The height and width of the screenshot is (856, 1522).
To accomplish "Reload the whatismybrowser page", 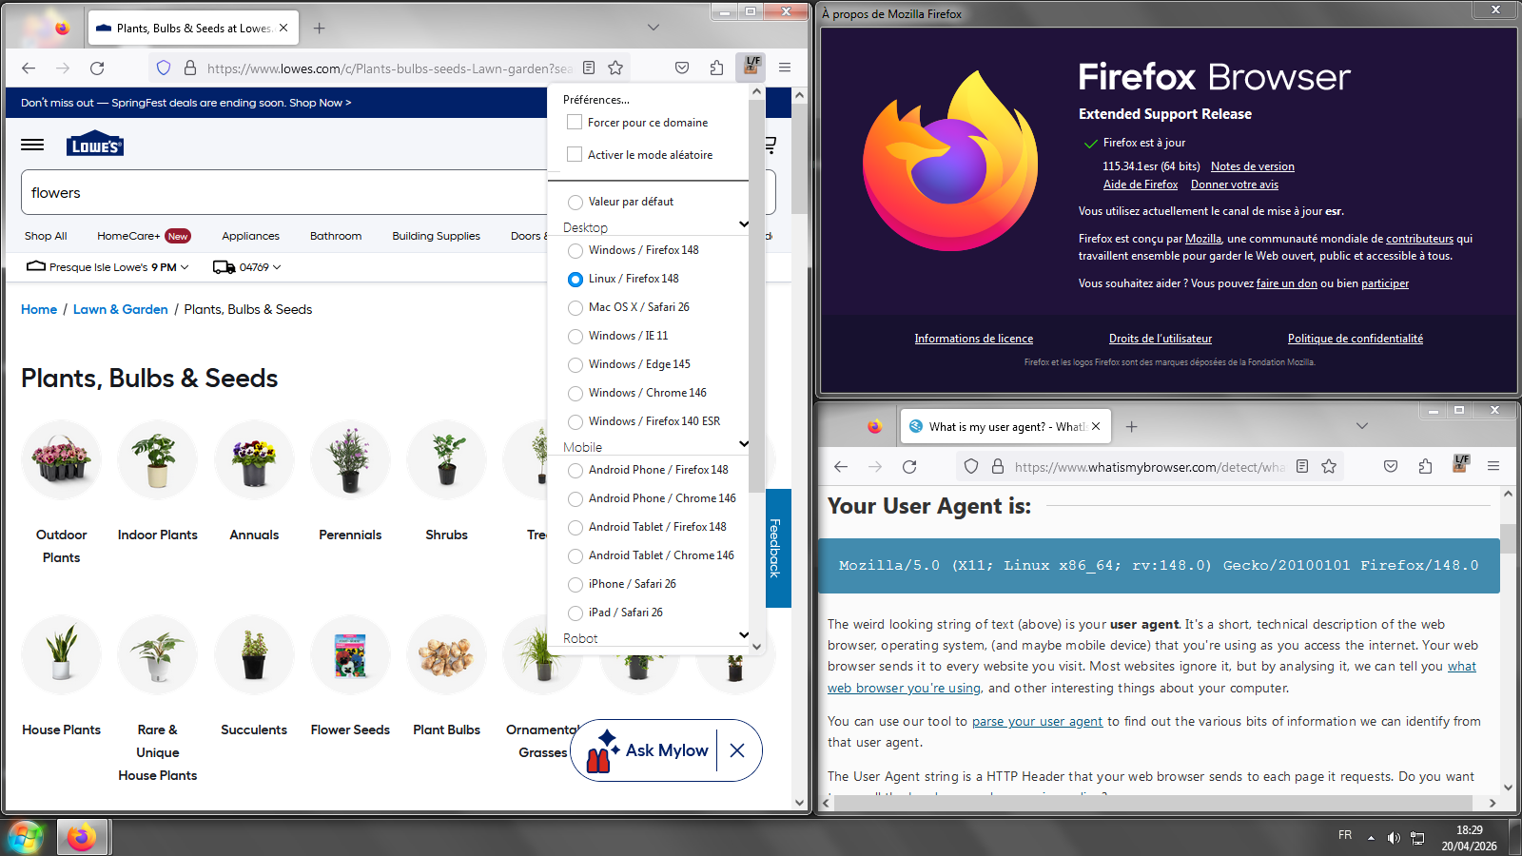I will pos(909,467).
